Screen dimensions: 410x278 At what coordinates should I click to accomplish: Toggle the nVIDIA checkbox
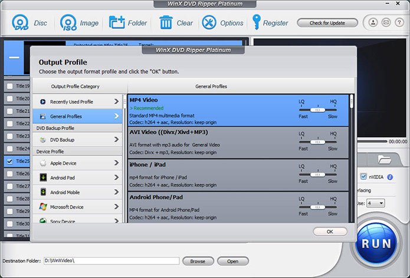363,176
